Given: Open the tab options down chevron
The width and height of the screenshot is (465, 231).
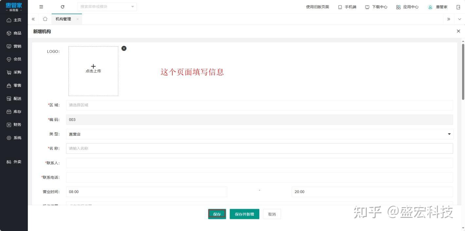Looking at the screenshot, I should click(x=459, y=19).
